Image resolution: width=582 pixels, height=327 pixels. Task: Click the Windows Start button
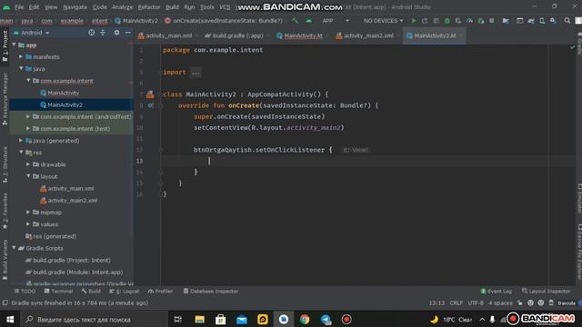(10, 319)
